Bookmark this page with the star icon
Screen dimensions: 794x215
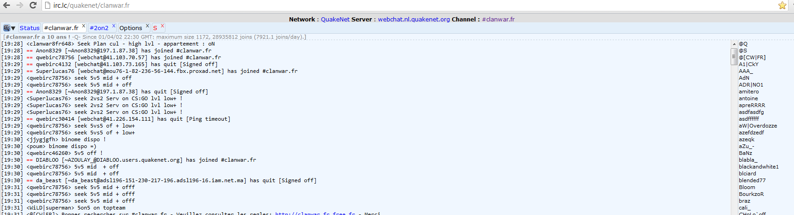pos(782,5)
